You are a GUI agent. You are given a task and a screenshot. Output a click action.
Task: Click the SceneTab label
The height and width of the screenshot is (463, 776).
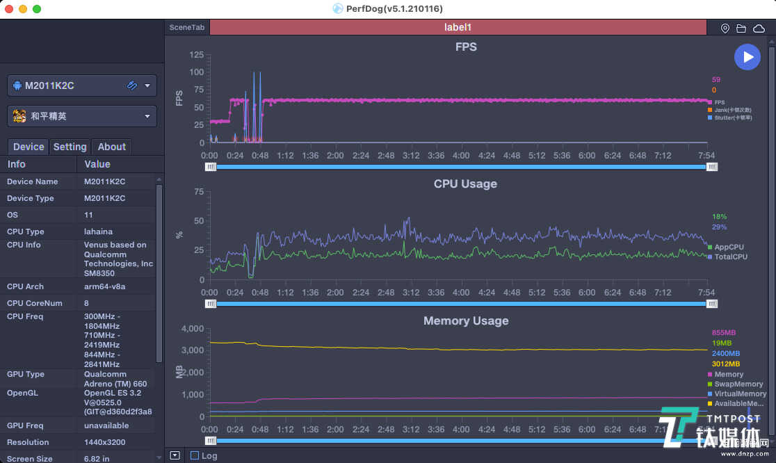coord(186,27)
